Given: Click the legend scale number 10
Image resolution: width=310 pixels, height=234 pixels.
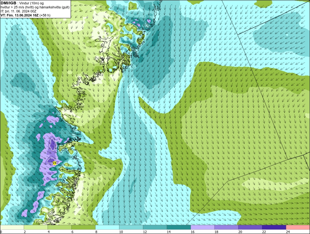Looking at the screenshot, I should point(121,232).
